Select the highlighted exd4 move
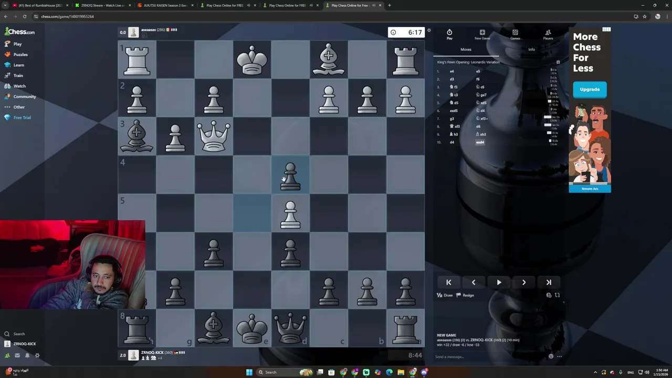 click(x=480, y=142)
